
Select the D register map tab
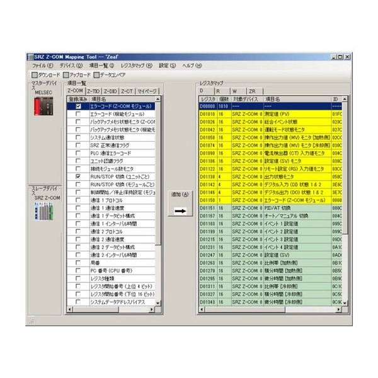pos(206,91)
